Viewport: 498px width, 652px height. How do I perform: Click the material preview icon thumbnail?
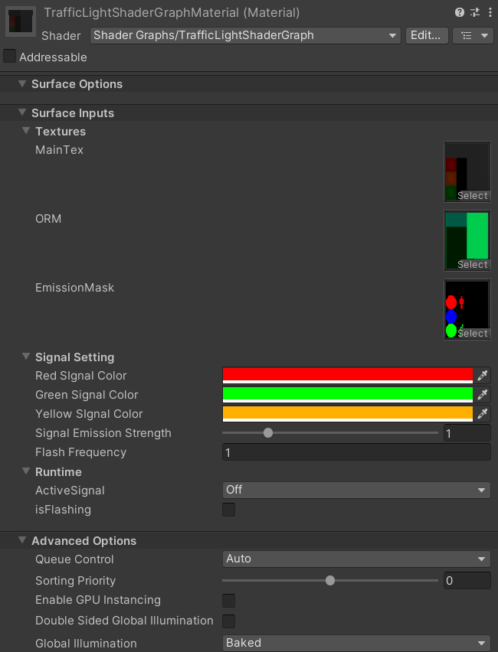tap(21, 22)
